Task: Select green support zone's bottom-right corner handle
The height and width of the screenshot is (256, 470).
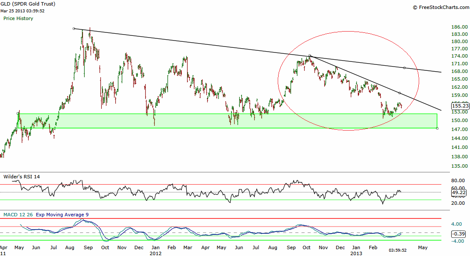Action: 438,128
